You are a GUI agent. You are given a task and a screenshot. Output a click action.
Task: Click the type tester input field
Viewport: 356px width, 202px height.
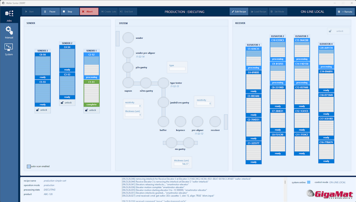[177, 69]
